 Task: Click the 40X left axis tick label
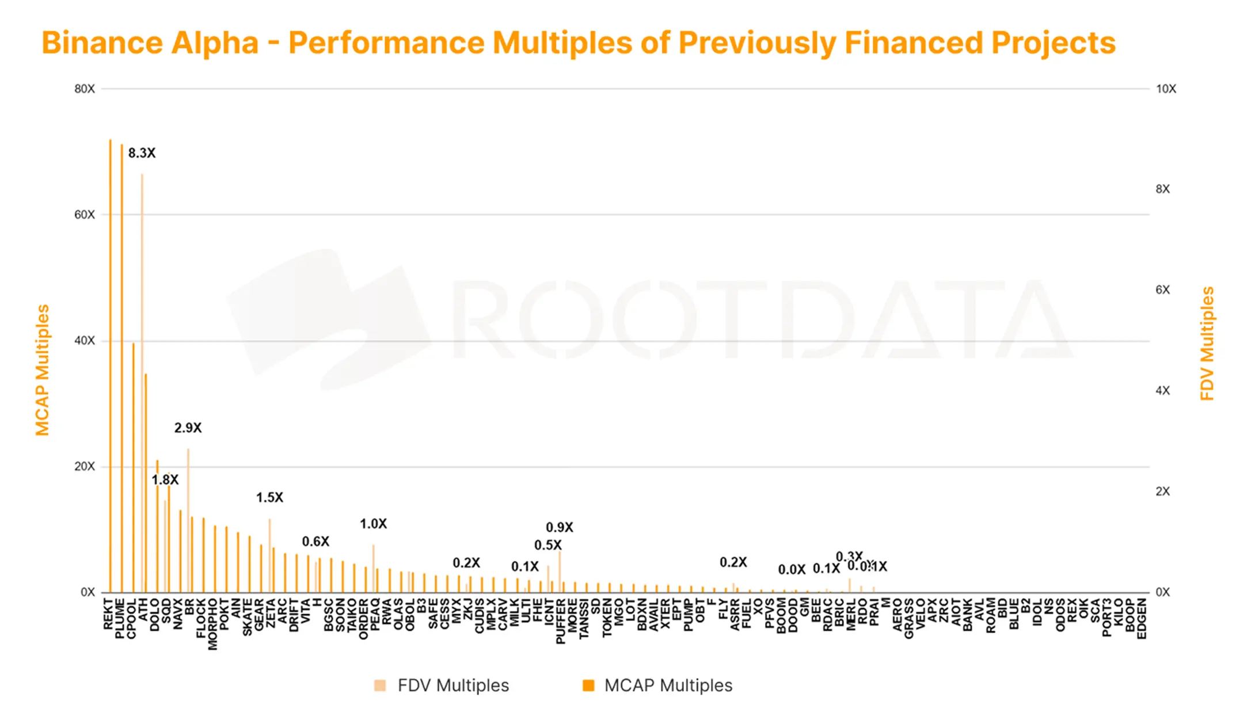pyautogui.click(x=85, y=341)
